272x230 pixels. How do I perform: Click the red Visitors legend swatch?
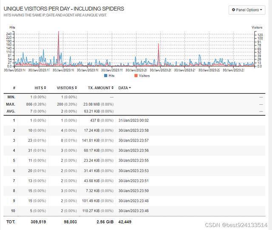click(x=136, y=75)
